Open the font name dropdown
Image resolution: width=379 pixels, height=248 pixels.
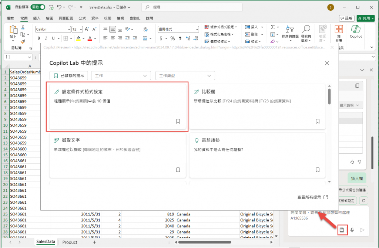pyautogui.click(x=69, y=29)
